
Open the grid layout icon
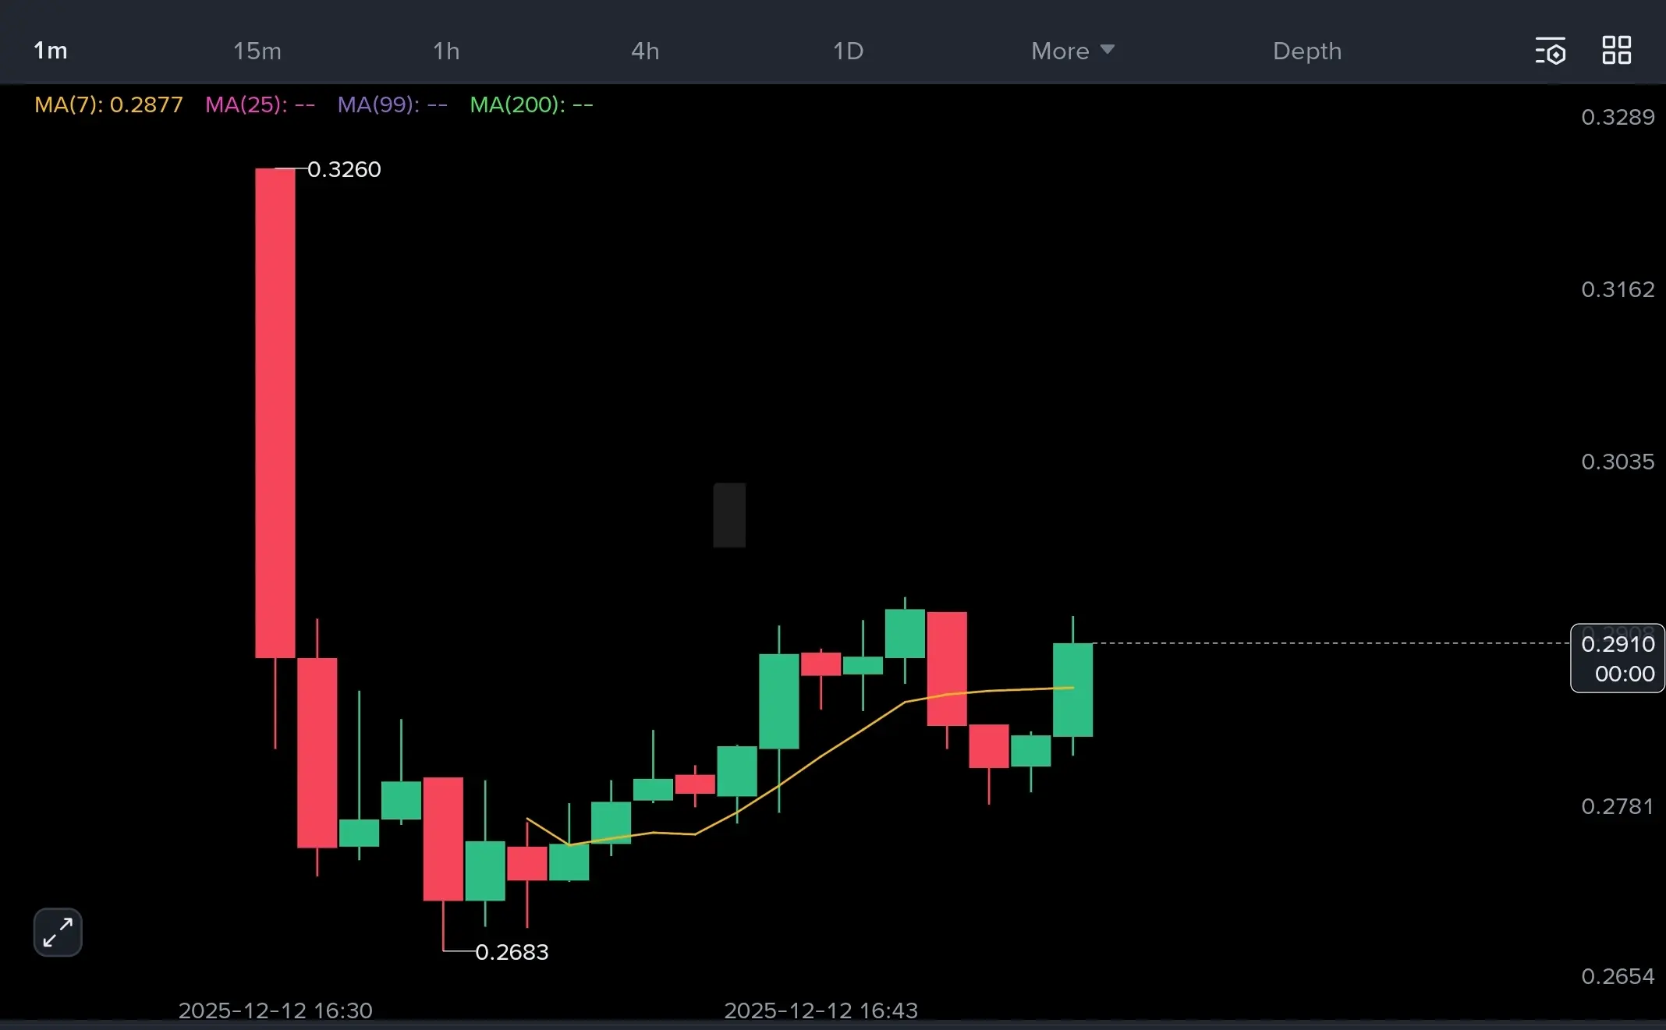[1616, 51]
